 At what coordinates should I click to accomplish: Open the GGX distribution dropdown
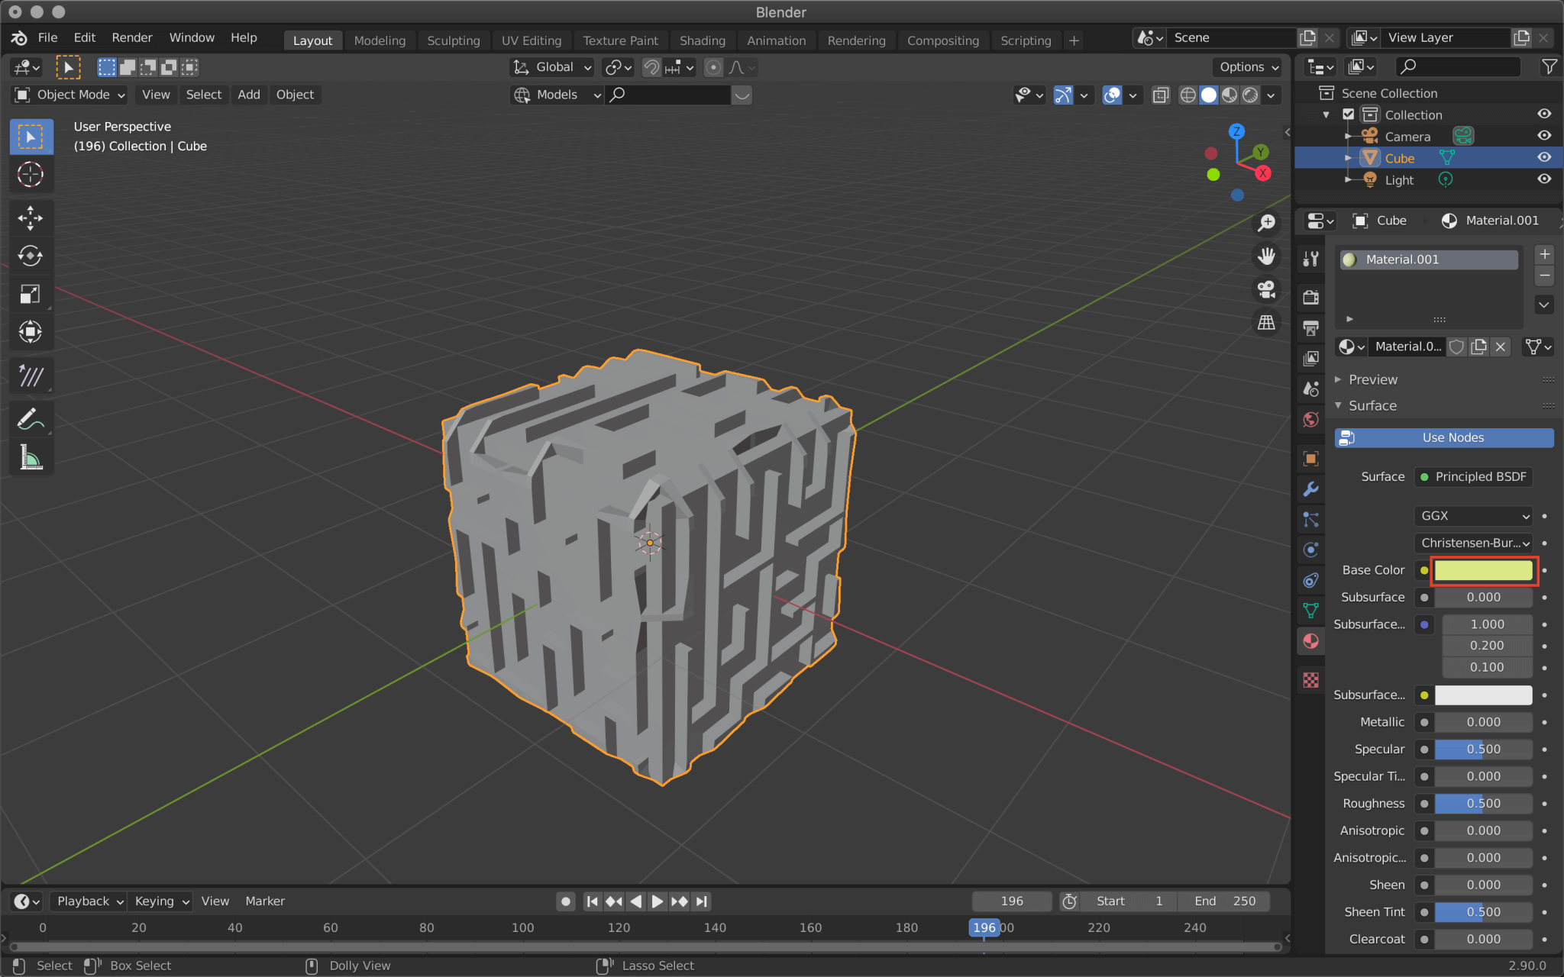[1472, 516]
